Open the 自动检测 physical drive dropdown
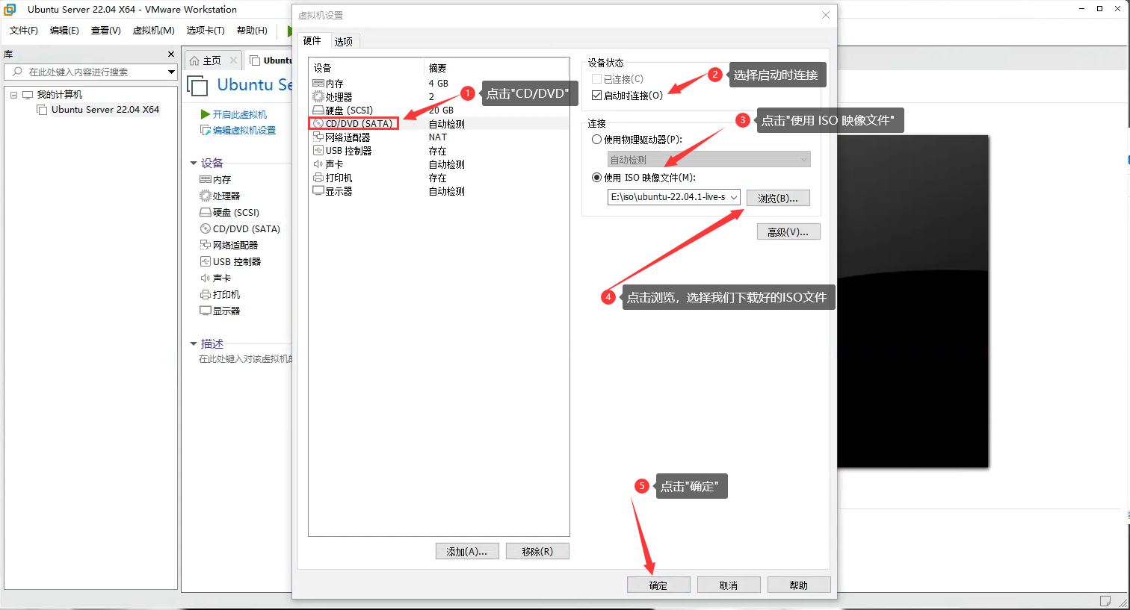 [x=803, y=160]
